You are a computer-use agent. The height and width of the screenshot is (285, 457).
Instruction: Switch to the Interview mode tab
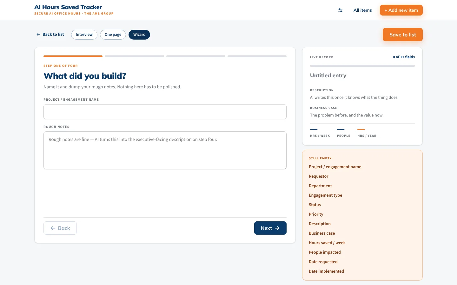coord(84,35)
